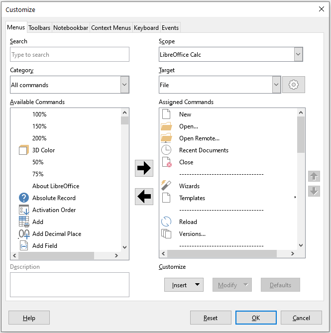The width and height of the screenshot is (331, 333).
Task: Confirm with the OK button
Action: coord(256,318)
